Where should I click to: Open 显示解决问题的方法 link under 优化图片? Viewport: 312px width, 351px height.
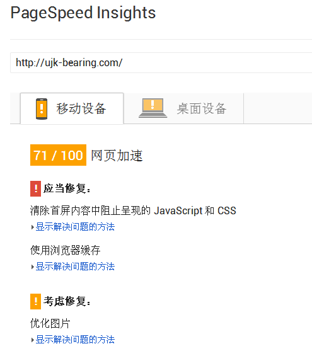pos(75,340)
